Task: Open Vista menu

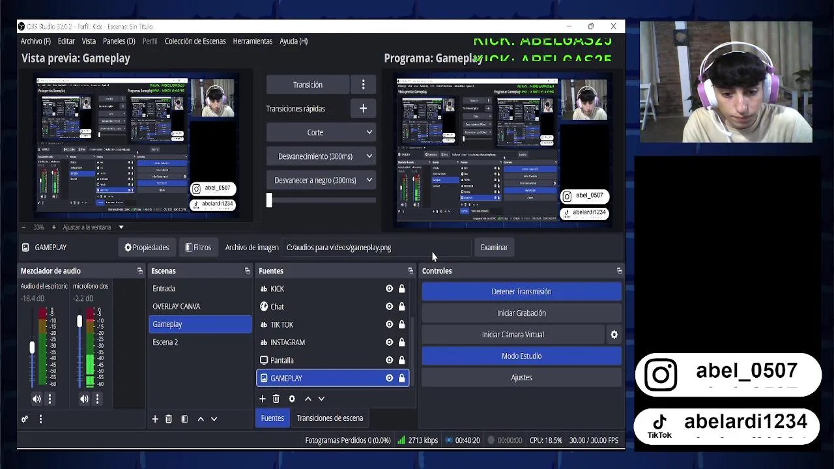Action: click(89, 41)
